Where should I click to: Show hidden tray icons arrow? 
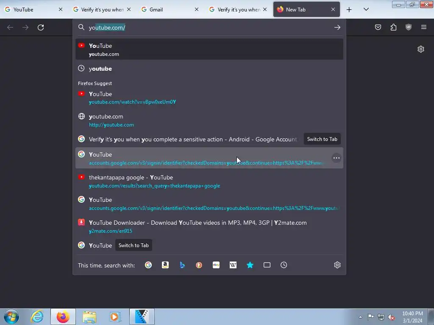click(360, 317)
